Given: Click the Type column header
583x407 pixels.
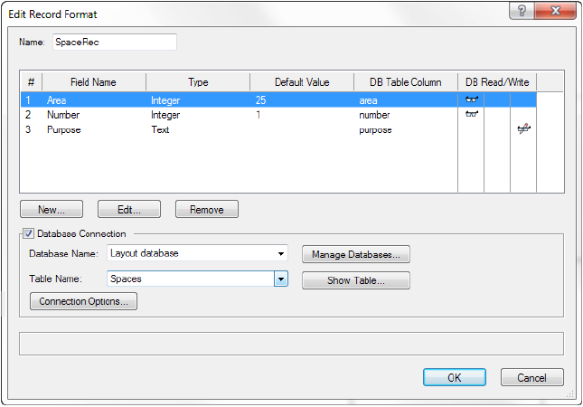Looking at the screenshot, I should (198, 82).
